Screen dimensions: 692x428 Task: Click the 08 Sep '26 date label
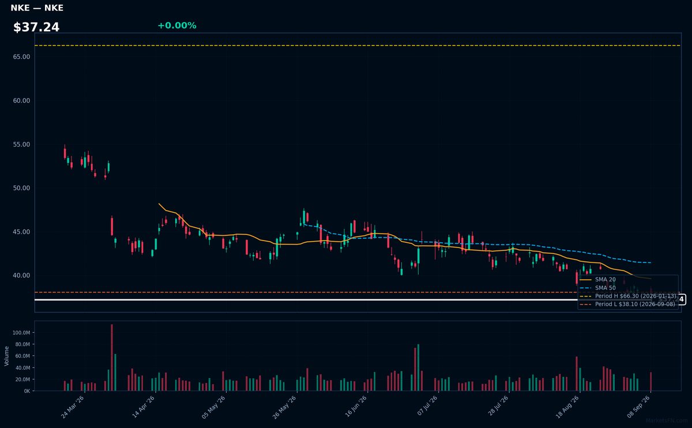[x=638, y=407]
